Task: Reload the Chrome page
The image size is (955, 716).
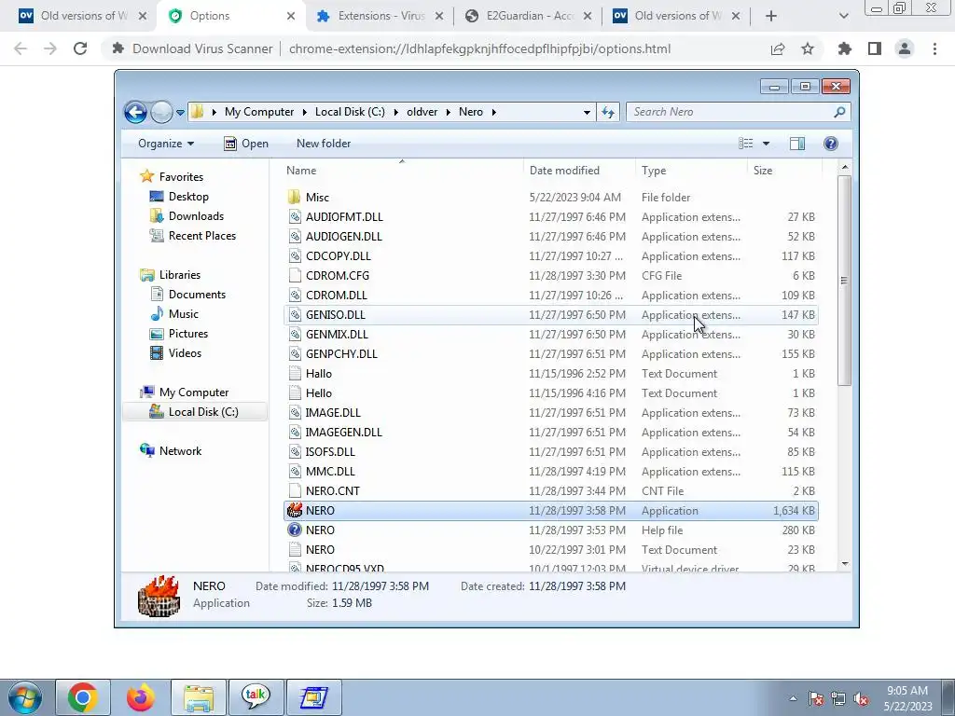Action: coord(80,48)
